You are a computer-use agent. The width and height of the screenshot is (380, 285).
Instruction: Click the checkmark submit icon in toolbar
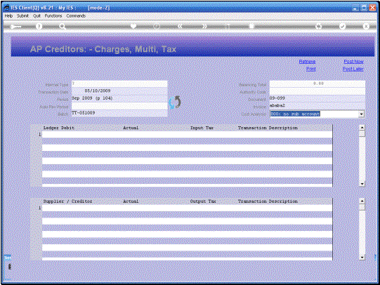point(342,26)
